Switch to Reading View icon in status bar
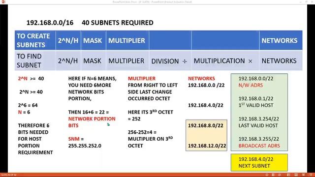The width and height of the screenshot is (315, 177). (x=303, y=175)
